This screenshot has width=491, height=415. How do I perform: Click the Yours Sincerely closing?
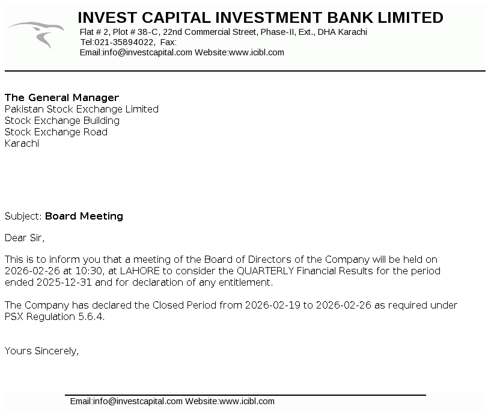tap(42, 351)
